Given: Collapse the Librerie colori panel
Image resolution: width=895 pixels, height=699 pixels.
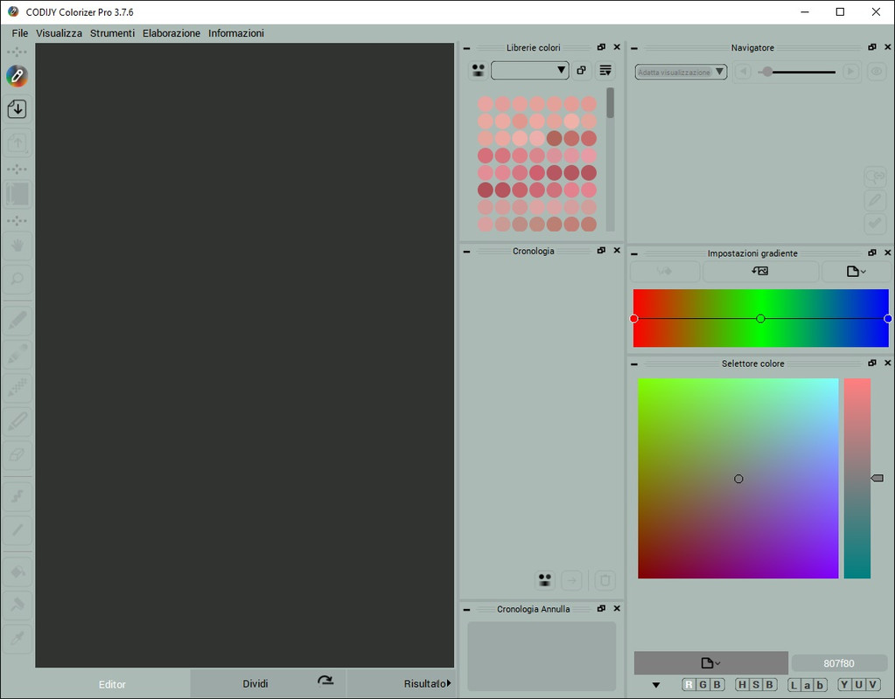Looking at the screenshot, I should point(466,48).
